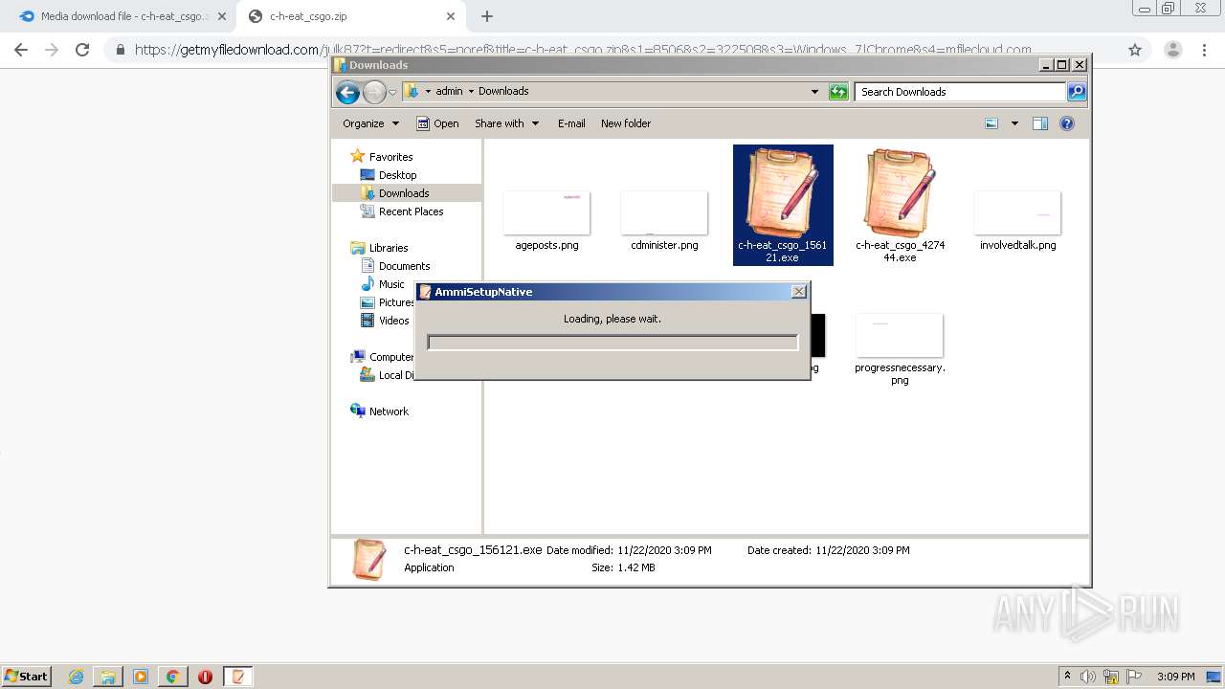Click Chrome's forward arrow

pyautogui.click(x=52, y=50)
